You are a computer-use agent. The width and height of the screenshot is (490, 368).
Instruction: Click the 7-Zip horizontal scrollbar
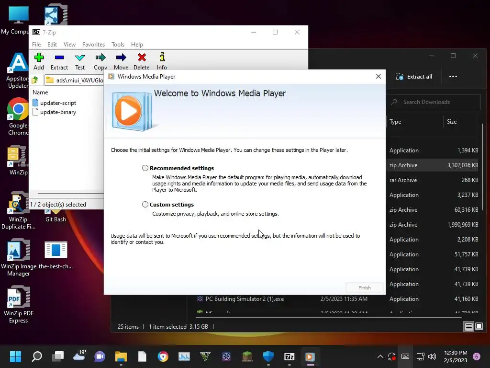coord(70,194)
